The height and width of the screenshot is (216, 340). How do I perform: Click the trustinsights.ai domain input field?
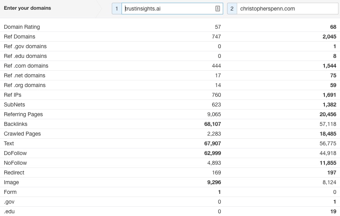[x=172, y=9]
